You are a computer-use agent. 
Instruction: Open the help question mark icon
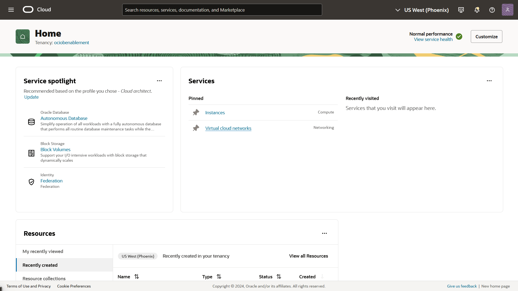(492, 10)
